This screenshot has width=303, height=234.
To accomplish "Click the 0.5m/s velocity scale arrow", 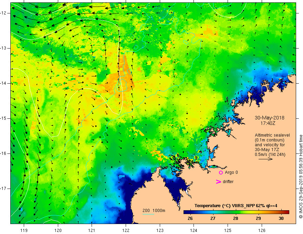I will (265, 159).
